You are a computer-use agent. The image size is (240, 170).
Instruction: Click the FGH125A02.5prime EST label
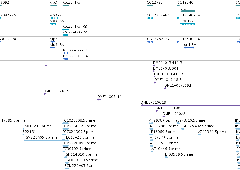click(197, 126)
